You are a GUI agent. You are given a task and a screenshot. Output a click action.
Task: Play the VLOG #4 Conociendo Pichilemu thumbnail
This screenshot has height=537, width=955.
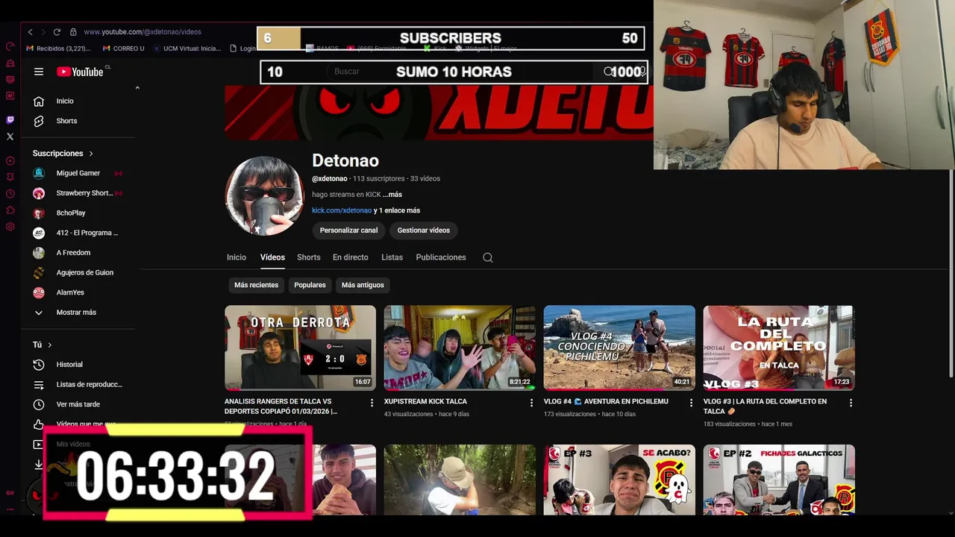pos(619,348)
